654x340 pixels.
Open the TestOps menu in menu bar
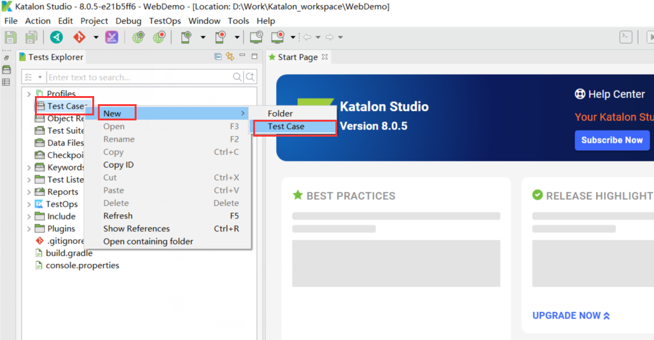(165, 21)
